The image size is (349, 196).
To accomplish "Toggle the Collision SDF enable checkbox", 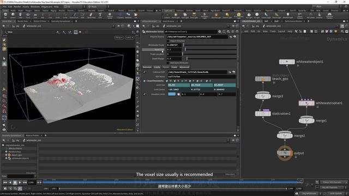I will [145, 72].
